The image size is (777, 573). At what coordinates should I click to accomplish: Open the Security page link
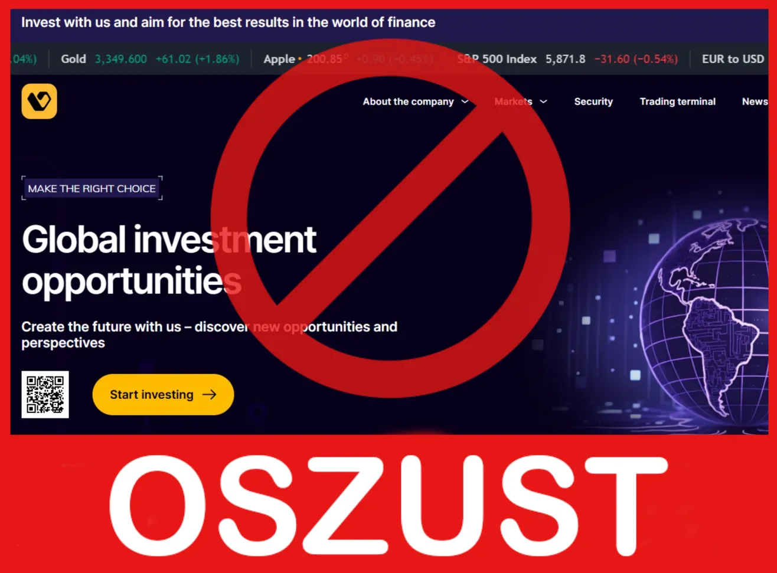point(593,101)
